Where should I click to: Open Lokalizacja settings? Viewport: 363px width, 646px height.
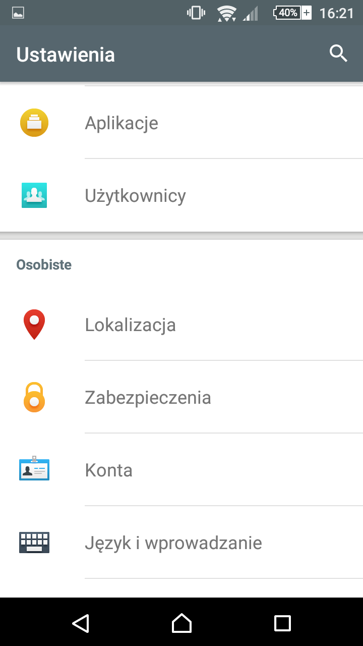[130, 325]
